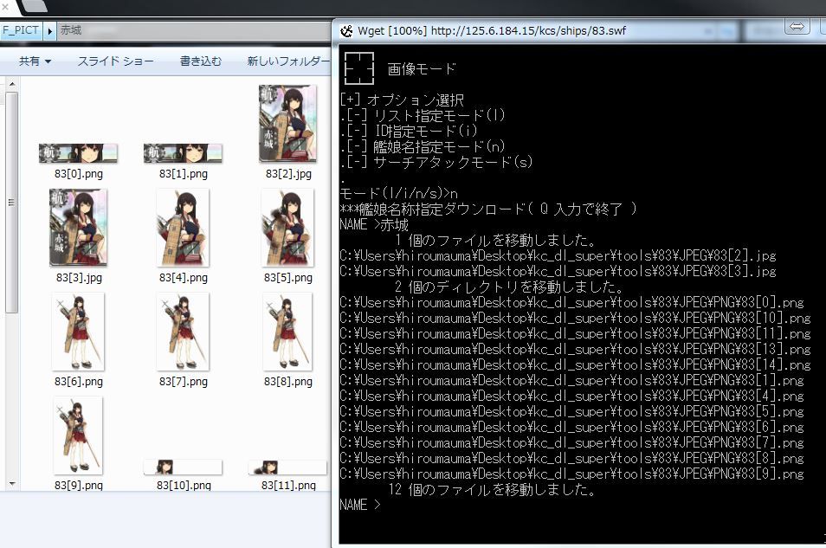The image size is (826, 548).
Task: Click the F_PICT breadcrumb segment
Action: click(x=20, y=30)
